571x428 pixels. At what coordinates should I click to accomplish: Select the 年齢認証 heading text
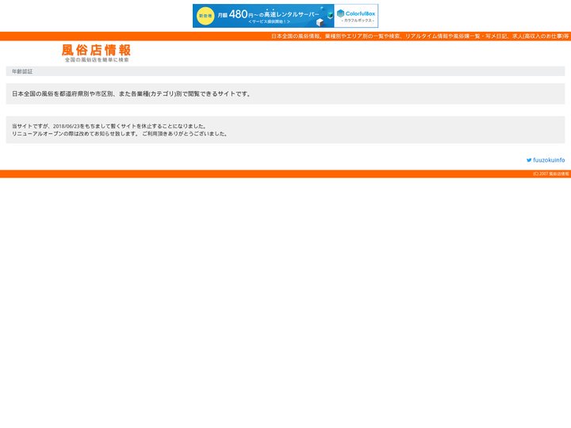tap(22, 71)
